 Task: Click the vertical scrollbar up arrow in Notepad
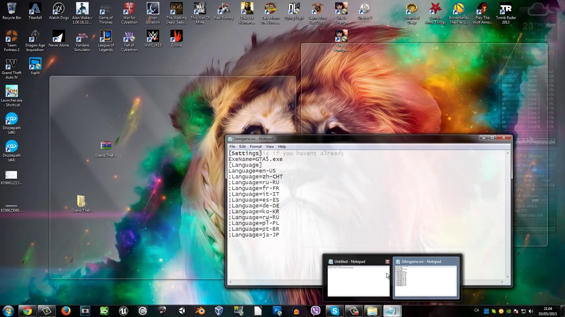508,153
